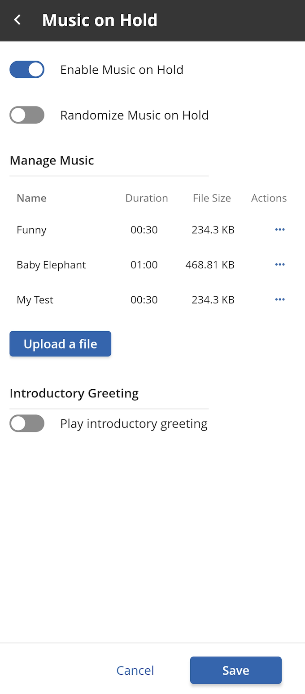Select the My Test track name
Screen dimensions: 305x694
tap(35, 300)
